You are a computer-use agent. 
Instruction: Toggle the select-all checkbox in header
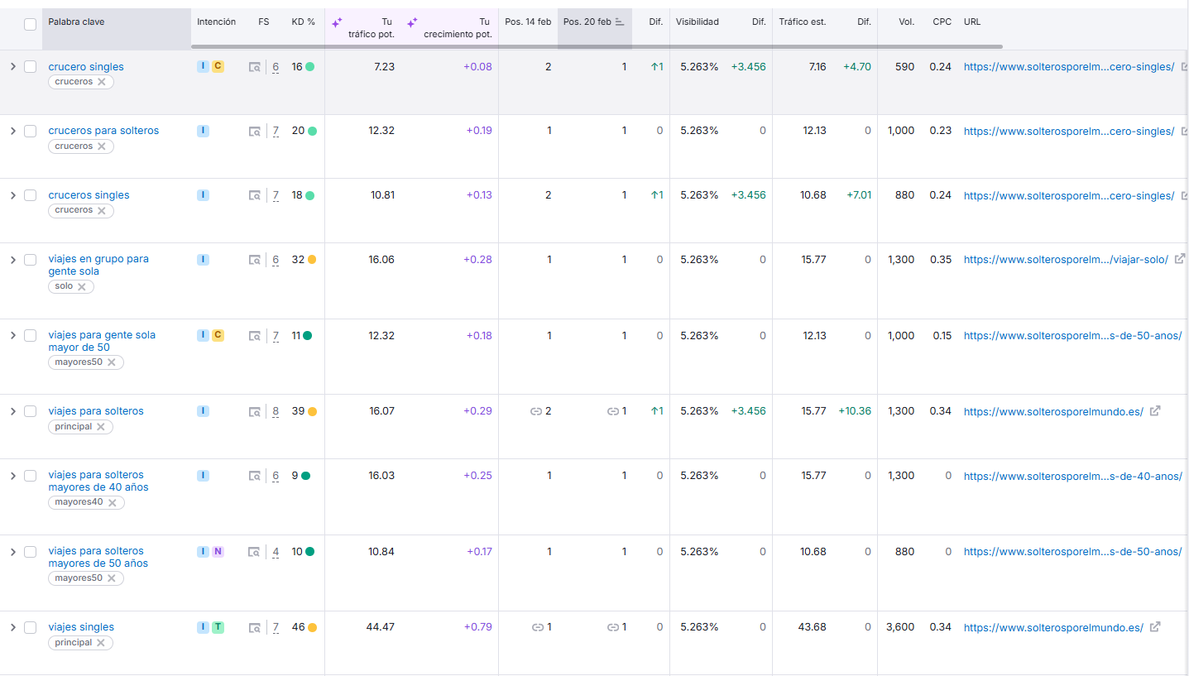31,24
